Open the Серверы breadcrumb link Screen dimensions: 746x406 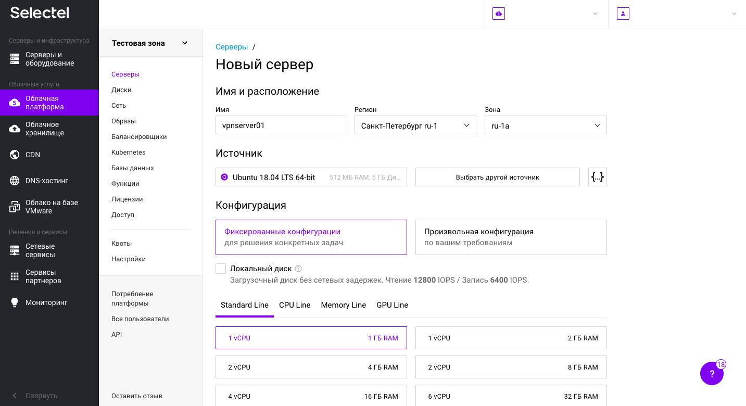[x=232, y=46]
